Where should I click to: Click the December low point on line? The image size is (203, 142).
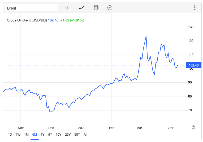(51, 112)
